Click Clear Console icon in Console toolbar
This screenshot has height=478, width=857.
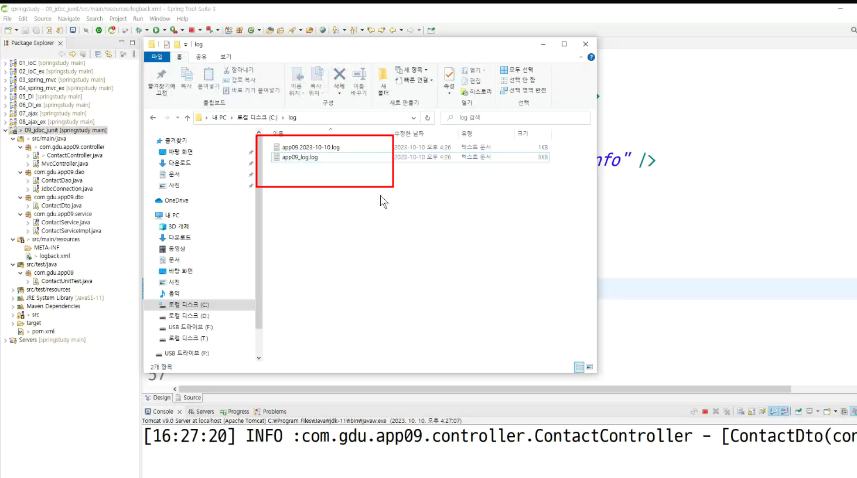pos(741,411)
